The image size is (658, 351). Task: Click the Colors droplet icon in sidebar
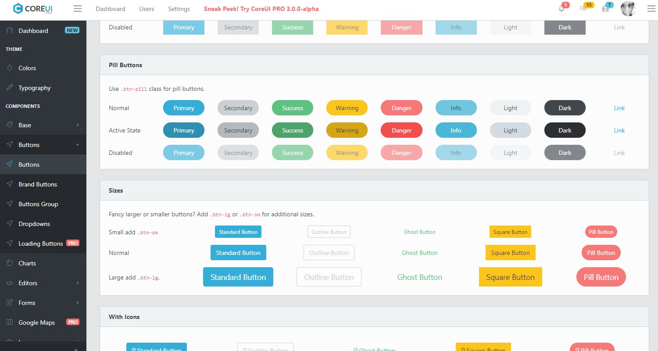tap(10, 68)
